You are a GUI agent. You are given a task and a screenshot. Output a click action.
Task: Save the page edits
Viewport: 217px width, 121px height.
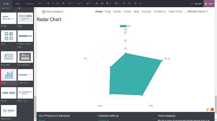(x=209, y=3)
